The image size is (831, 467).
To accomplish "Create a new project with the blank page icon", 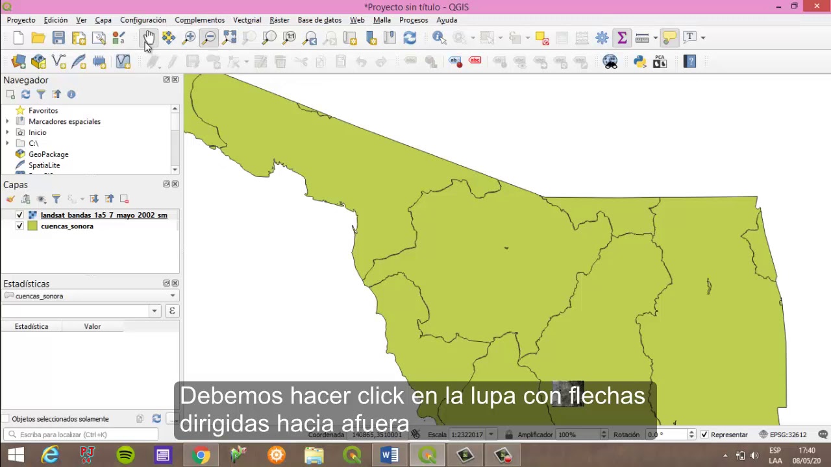I will (18, 38).
